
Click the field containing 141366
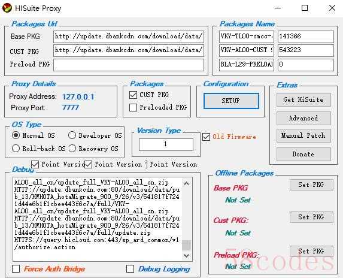[x=306, y=37]
